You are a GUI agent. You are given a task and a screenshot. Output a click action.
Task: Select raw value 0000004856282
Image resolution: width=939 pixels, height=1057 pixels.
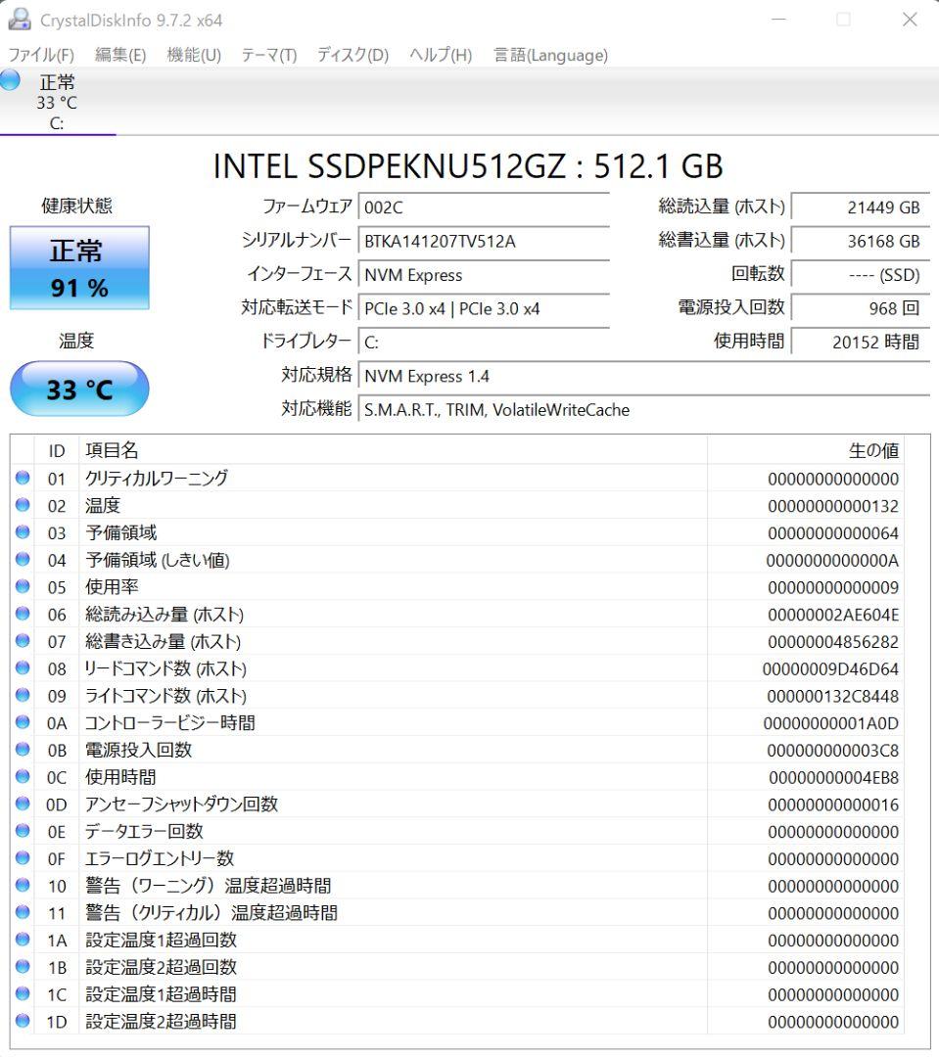click(833, 642)
